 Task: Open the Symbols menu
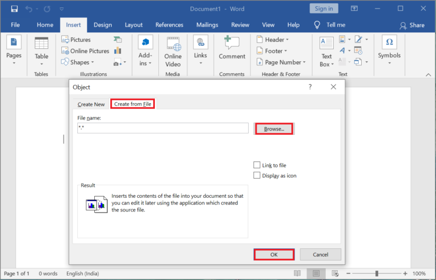coord(389,50)
